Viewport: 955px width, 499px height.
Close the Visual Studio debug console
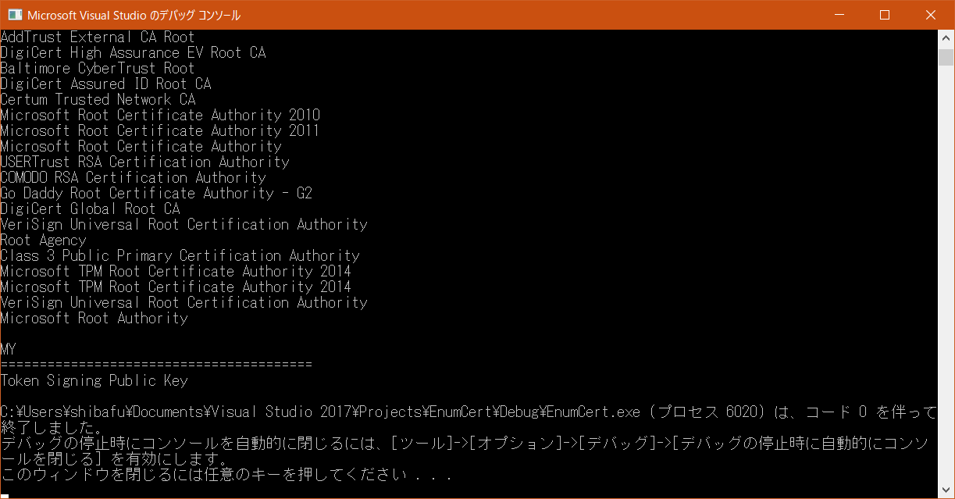[x=930, y=15]
